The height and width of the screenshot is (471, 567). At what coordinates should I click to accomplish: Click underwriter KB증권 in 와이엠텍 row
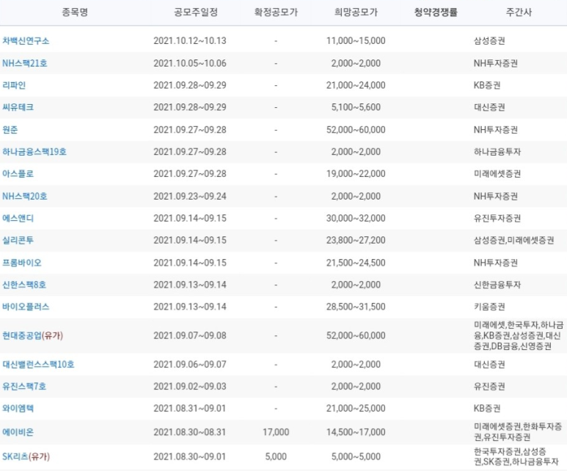(x=487, y=409)
